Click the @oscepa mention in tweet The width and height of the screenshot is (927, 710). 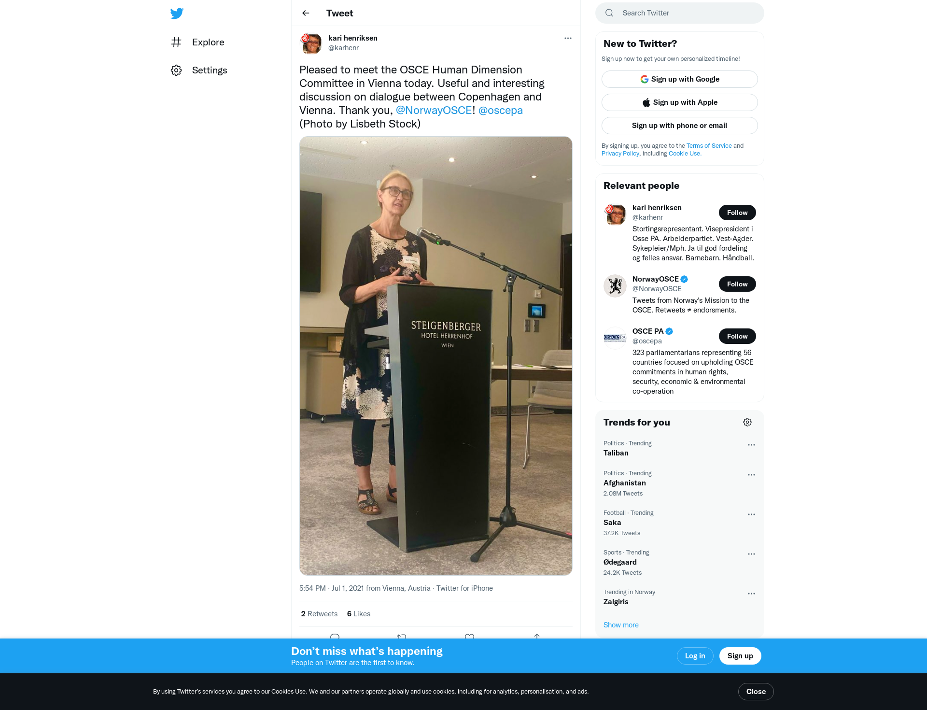pos(500,110)
